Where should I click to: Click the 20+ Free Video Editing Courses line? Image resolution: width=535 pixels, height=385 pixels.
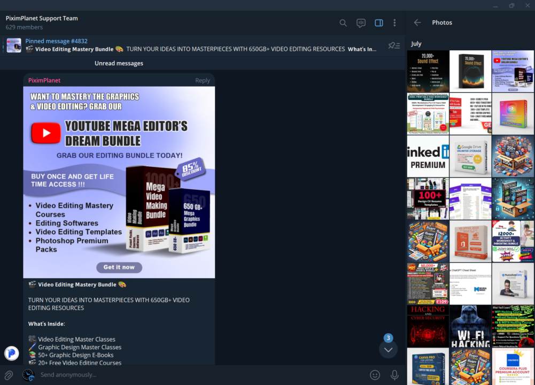click(75, 363)
